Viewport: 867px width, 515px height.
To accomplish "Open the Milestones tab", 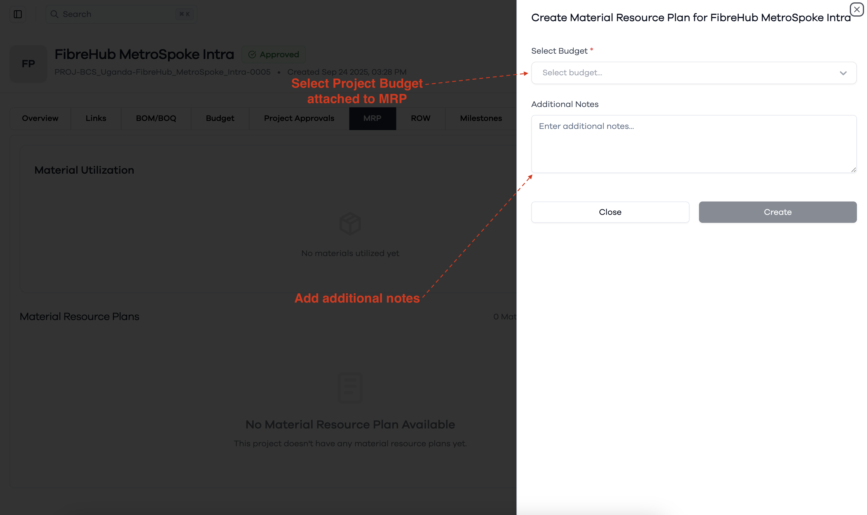I will pyautogui.click(x=481, y=118).
